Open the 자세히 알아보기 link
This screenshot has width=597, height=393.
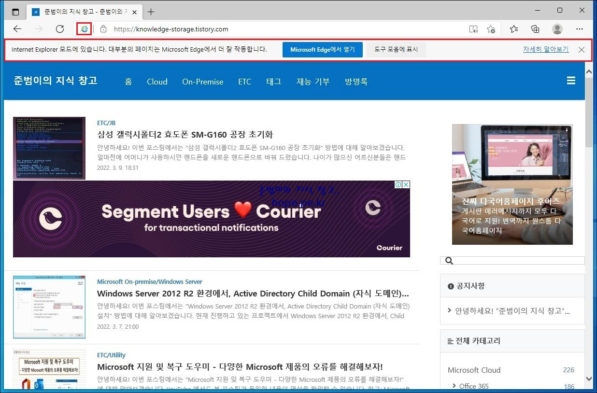[x=546, y=49]
